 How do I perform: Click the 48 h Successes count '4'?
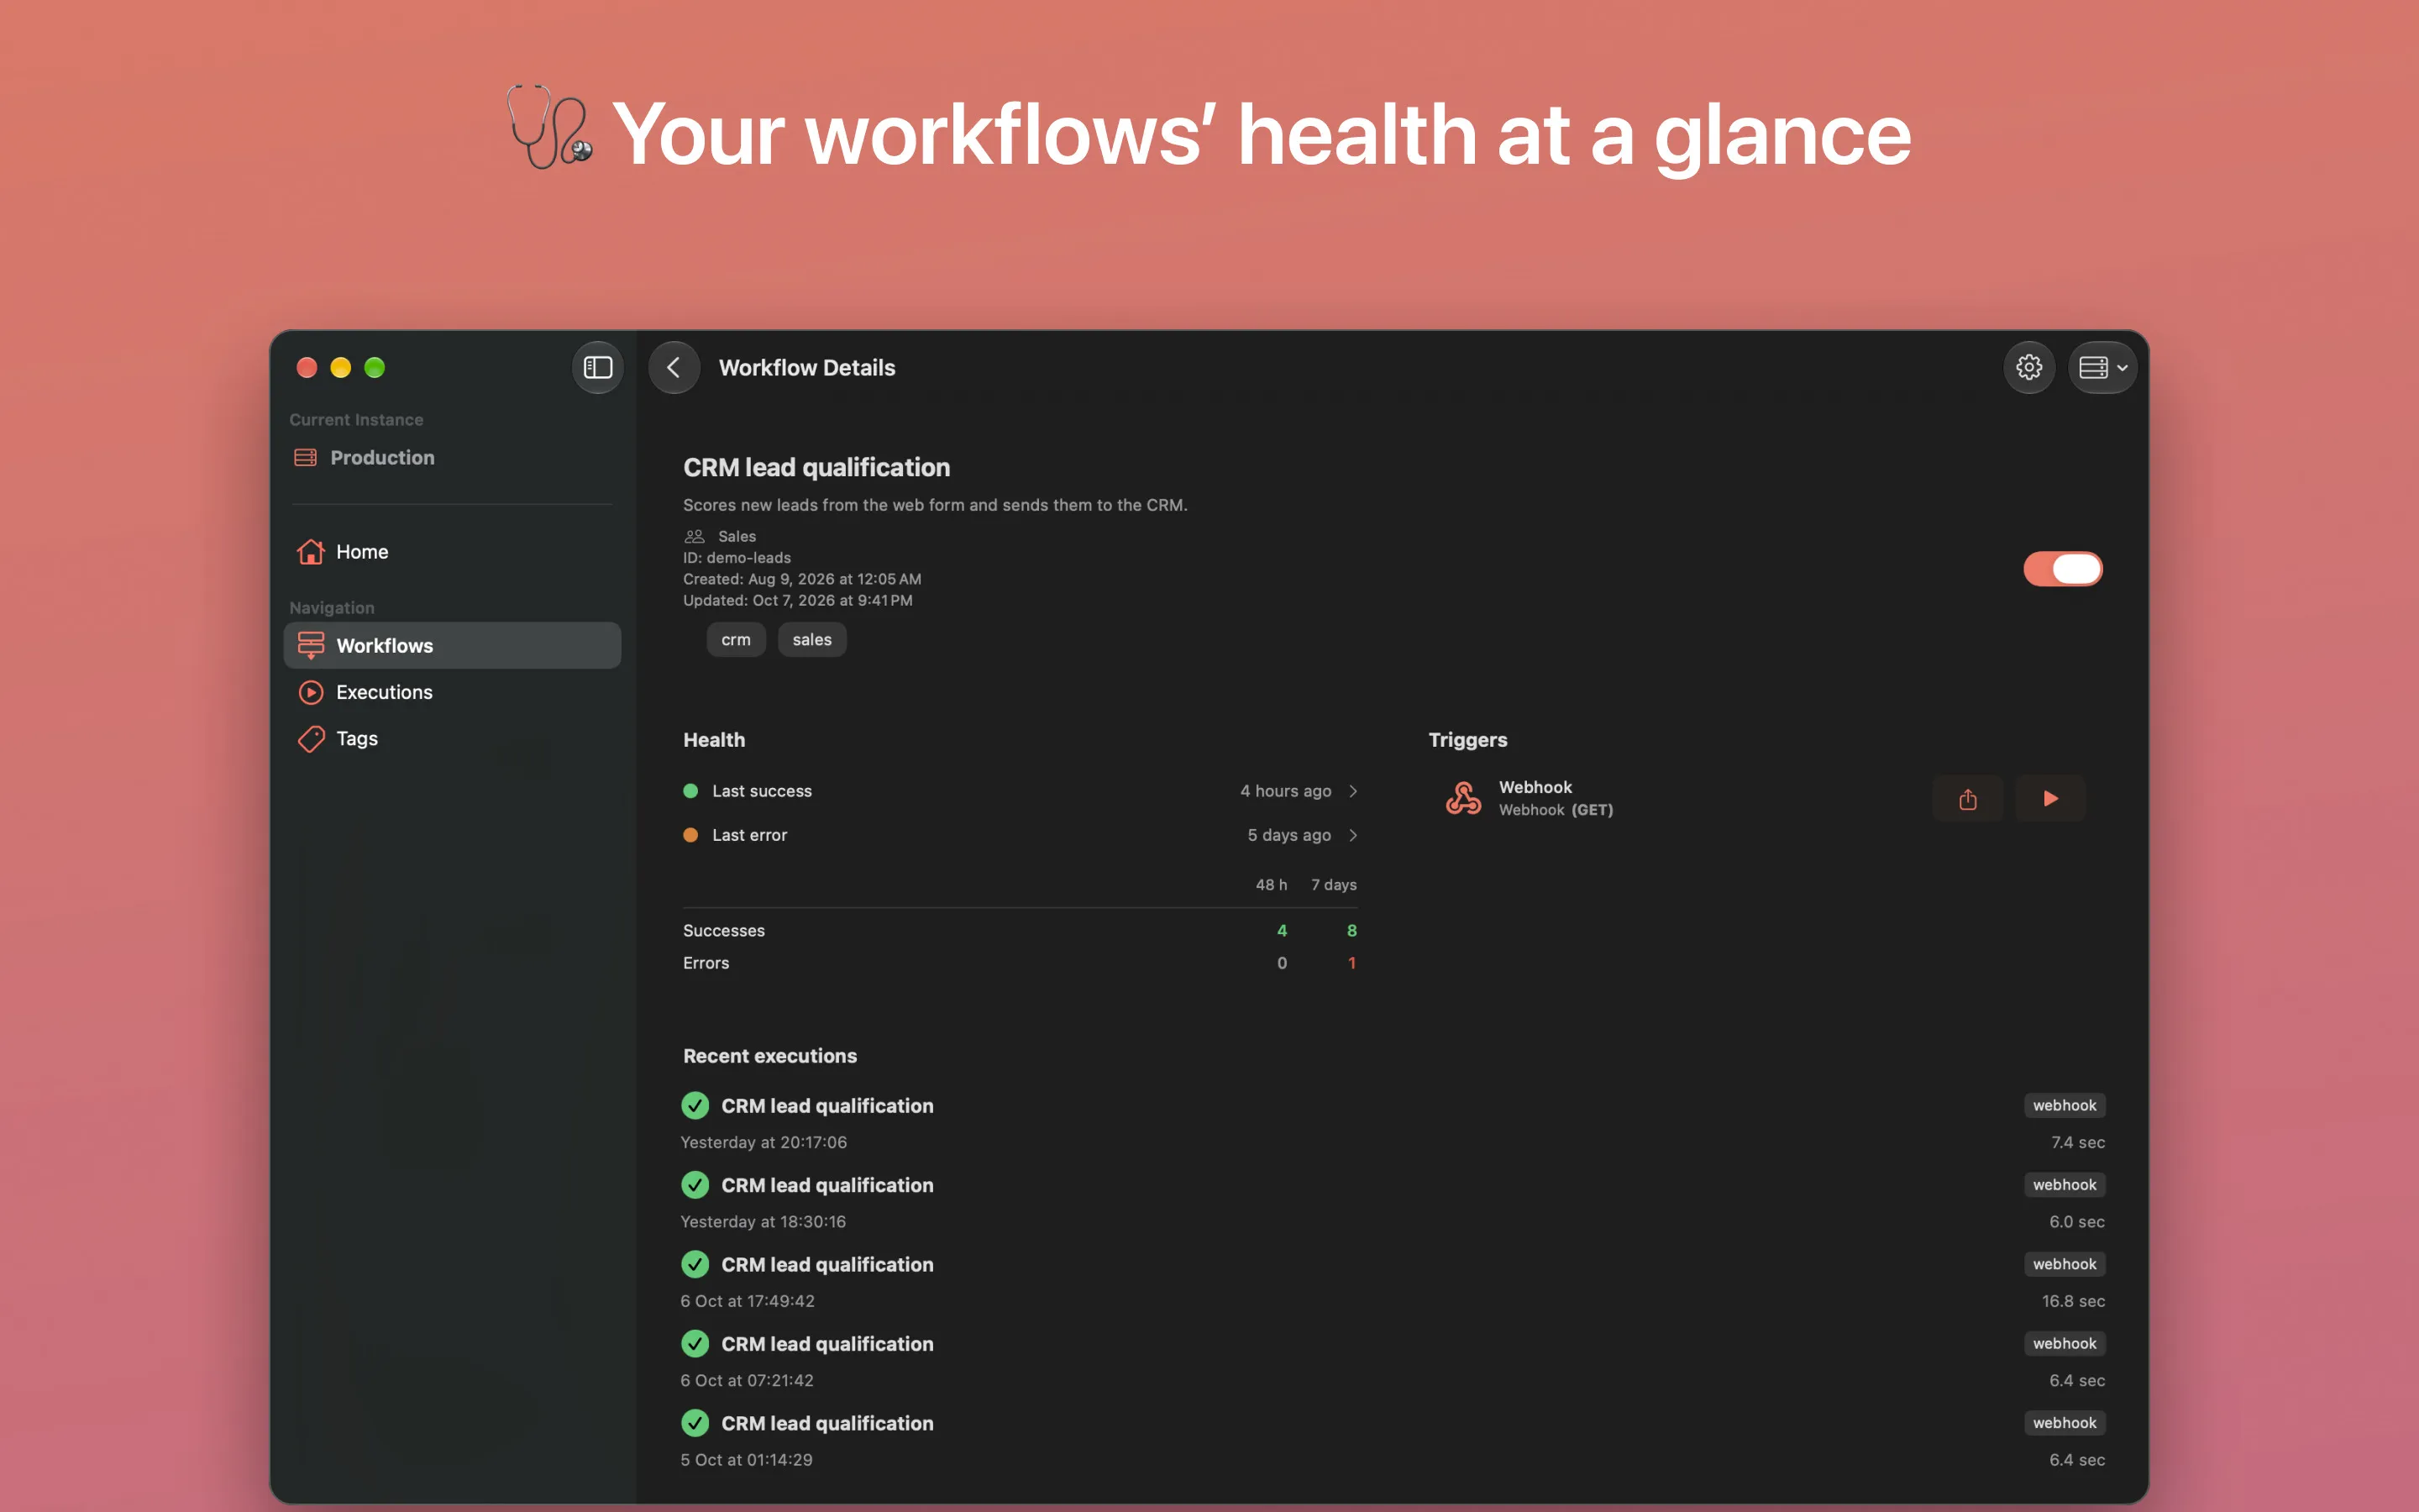coord(1282,931)
